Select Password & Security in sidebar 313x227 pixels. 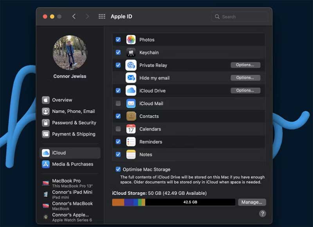click(x=70, y=123)
